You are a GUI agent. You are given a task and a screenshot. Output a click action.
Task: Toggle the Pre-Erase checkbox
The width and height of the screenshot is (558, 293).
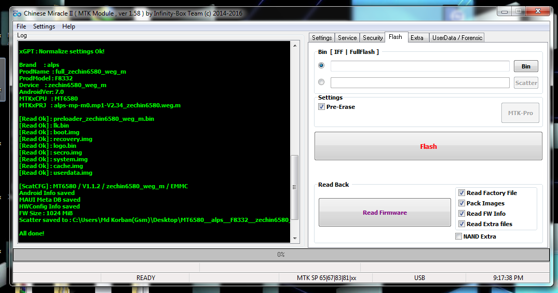322,107
